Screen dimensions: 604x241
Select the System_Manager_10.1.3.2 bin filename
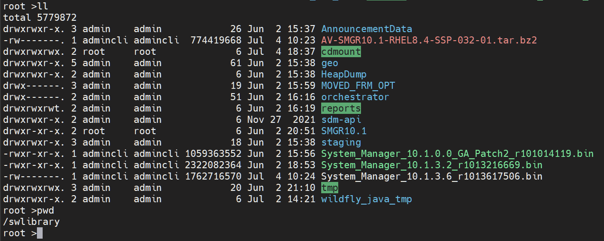click(x=432, y=165)
